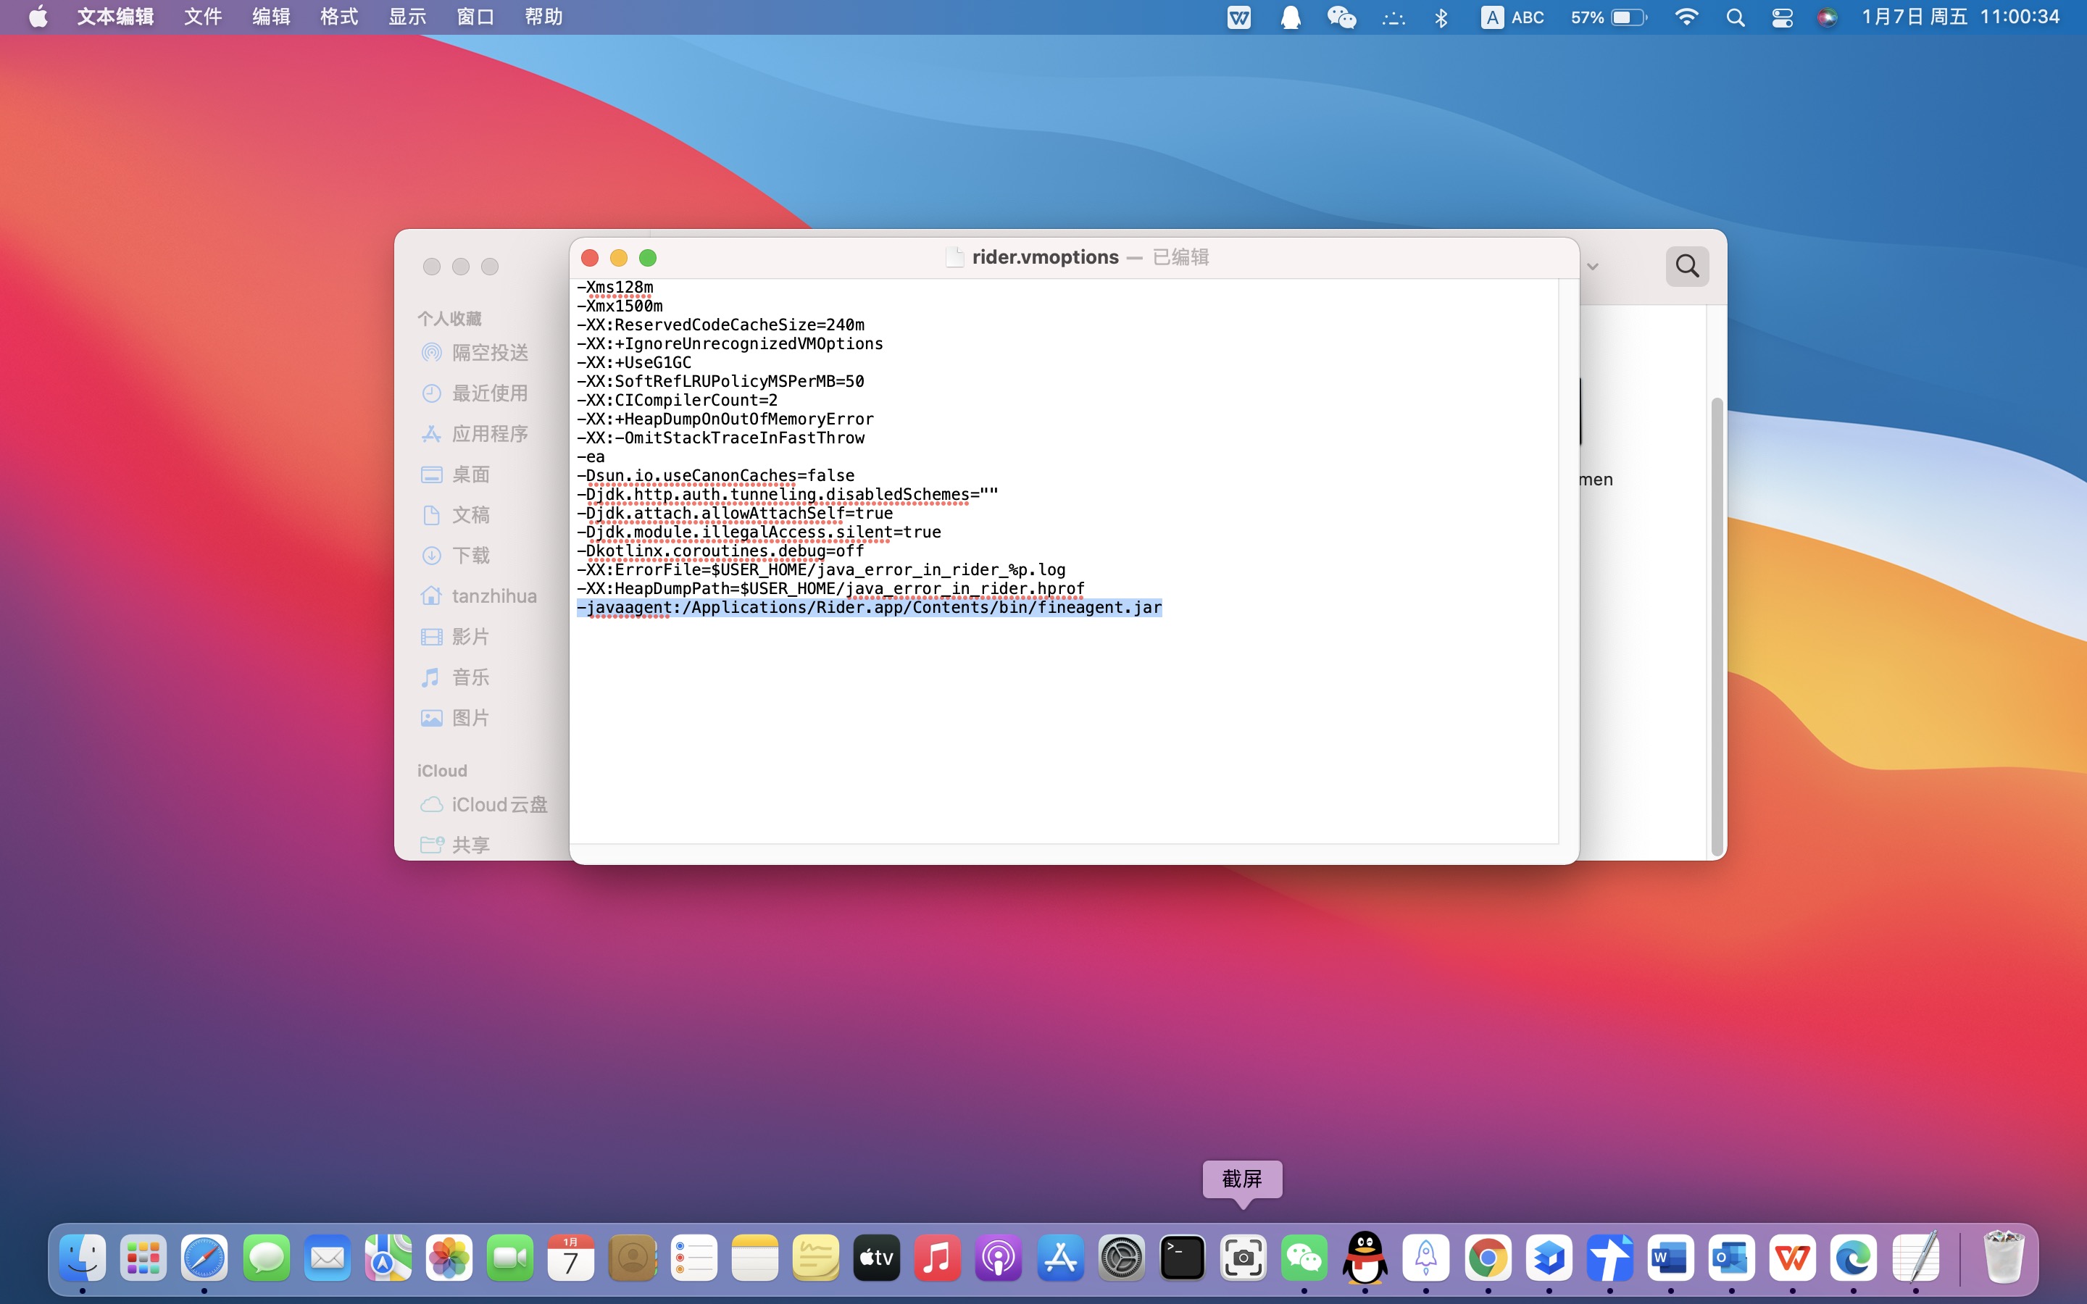Toggle the Wi-Fi menu bar status
The width and height of the screenshot is (2087, 1304).
pyautogui.click(x=1685, y=17)
